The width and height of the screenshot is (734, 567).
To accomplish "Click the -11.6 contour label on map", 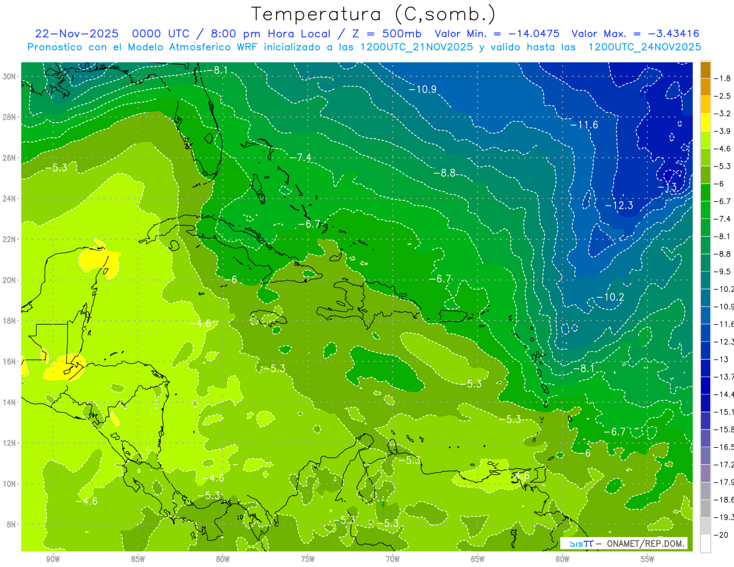I will 584,125.
